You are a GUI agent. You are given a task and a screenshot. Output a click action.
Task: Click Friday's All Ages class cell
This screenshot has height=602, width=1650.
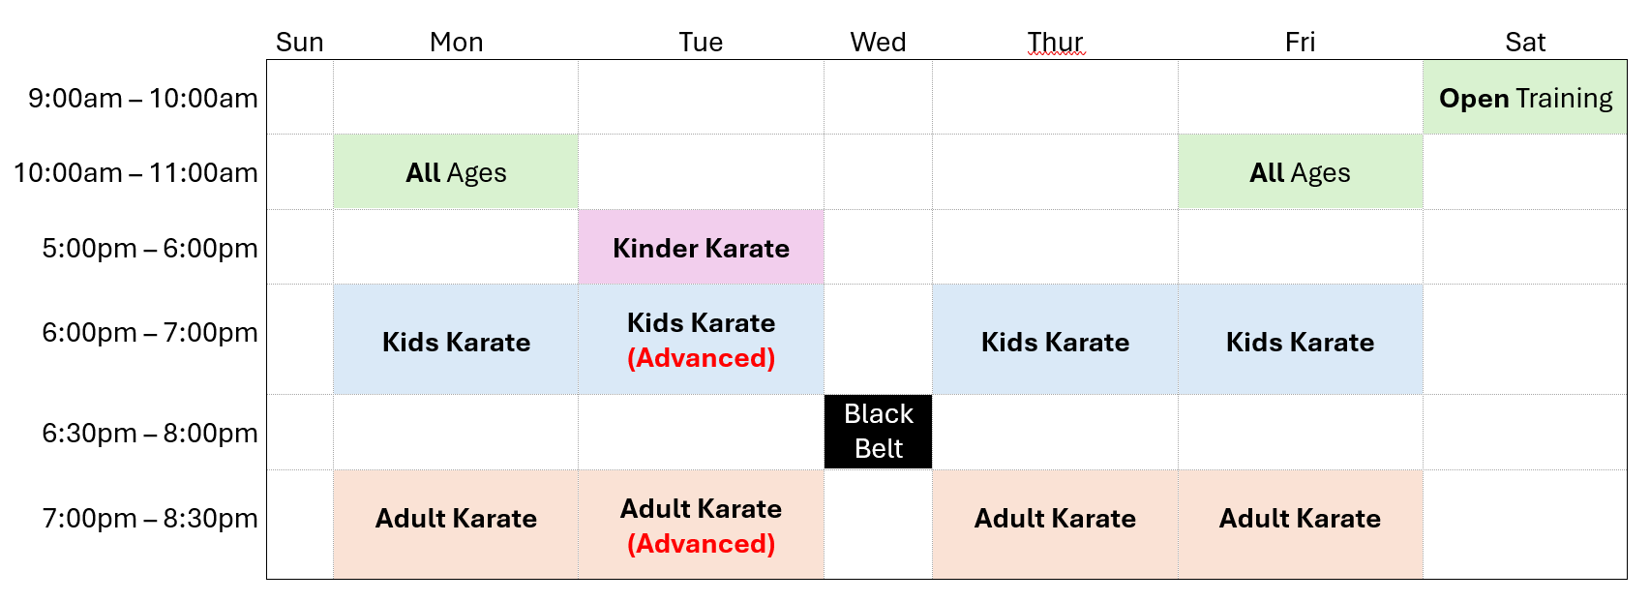tap(1301, 172)
